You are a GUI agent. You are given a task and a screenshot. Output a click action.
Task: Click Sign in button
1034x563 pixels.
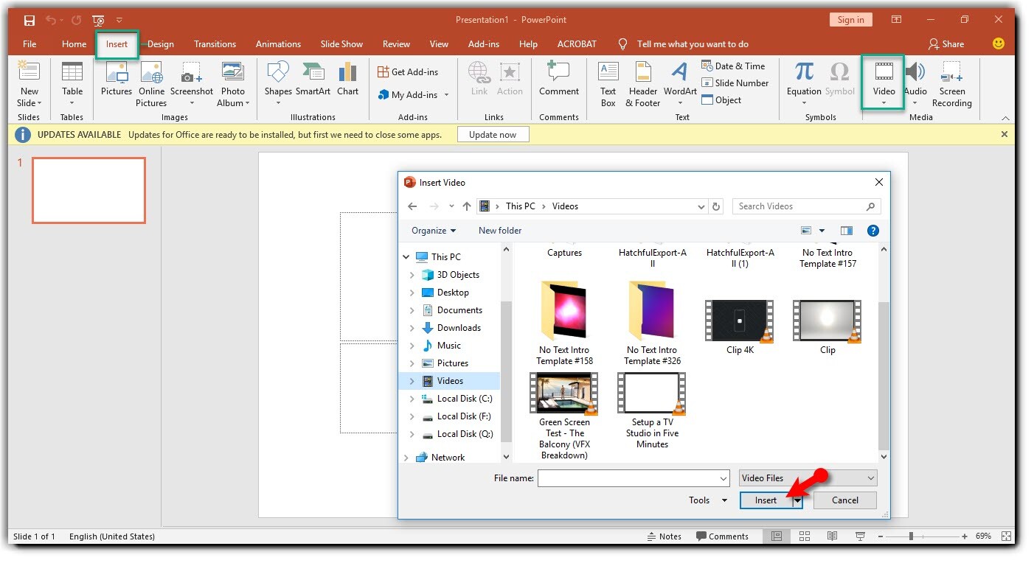[x=850, y=20]
